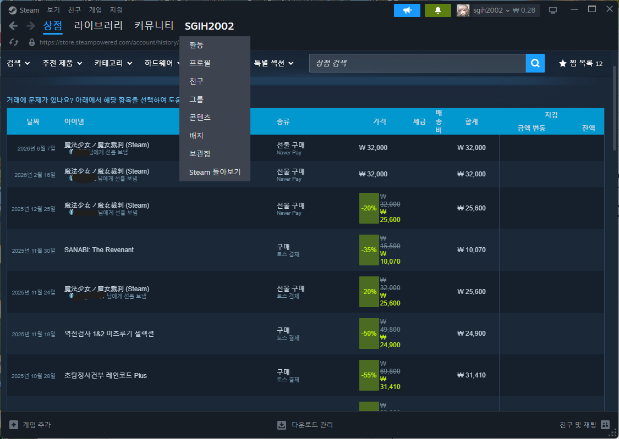Select 활동 from the dropdown menu
This screenshot has height=439, width=619.
215,45
